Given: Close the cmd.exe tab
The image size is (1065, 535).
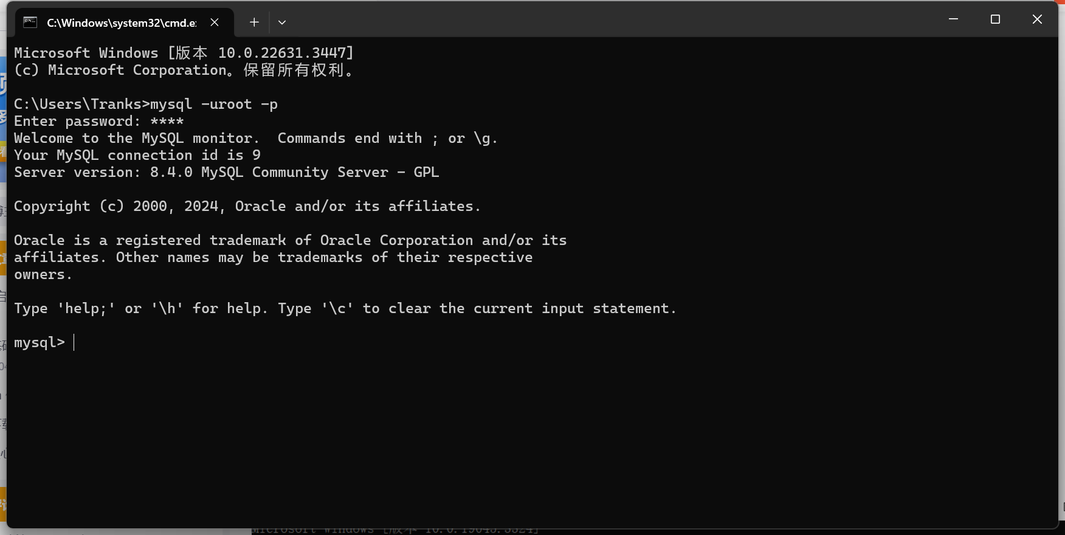Looking at the screenshot, I should point(215,22).
